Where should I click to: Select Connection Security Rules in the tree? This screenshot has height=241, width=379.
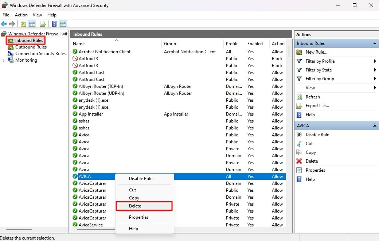pyautogui.click(x=40, y=54)
